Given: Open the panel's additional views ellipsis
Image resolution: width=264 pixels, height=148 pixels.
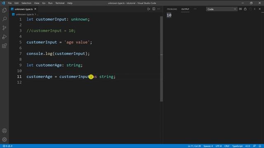Looking at the screenshot, I should 195,9.
